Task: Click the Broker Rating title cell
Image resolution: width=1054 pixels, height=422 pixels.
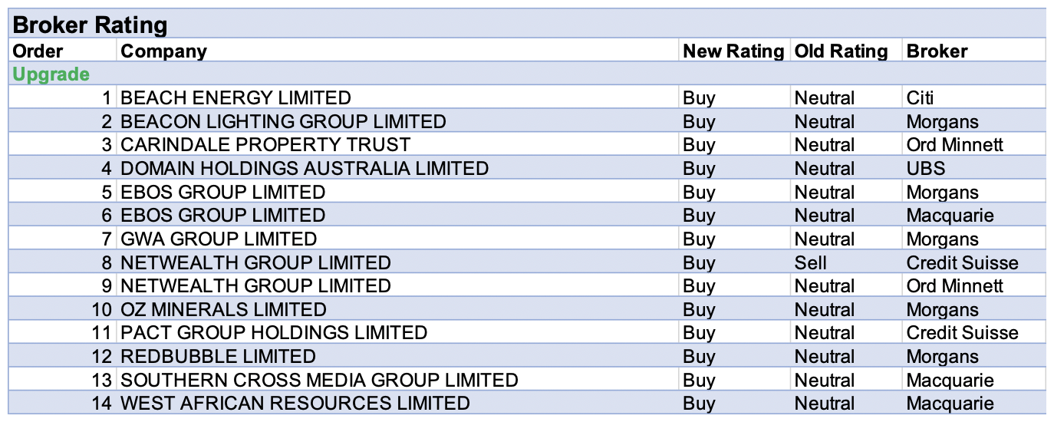Action: pyautogui.click(x=91, y=25)
